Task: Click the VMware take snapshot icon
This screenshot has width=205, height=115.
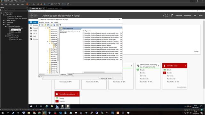Action: tap(38, 4)
